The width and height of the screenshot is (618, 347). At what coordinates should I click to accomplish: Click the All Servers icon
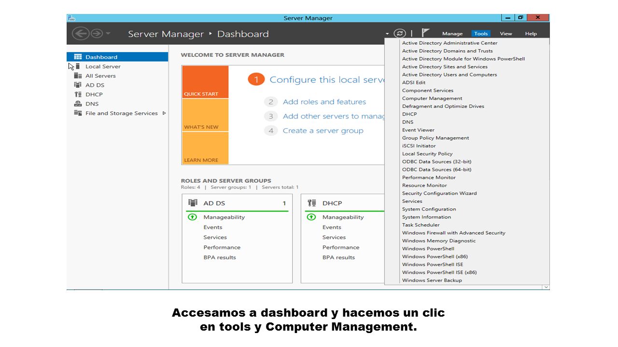[x=77, y=76]
